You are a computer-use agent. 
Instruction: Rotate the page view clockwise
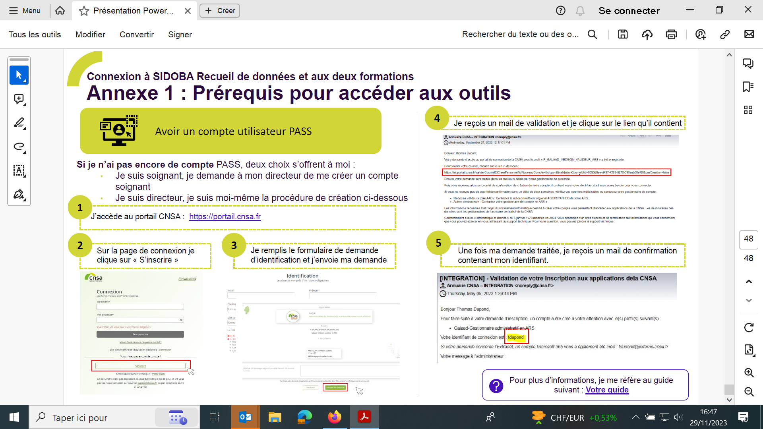coord(749,328)
